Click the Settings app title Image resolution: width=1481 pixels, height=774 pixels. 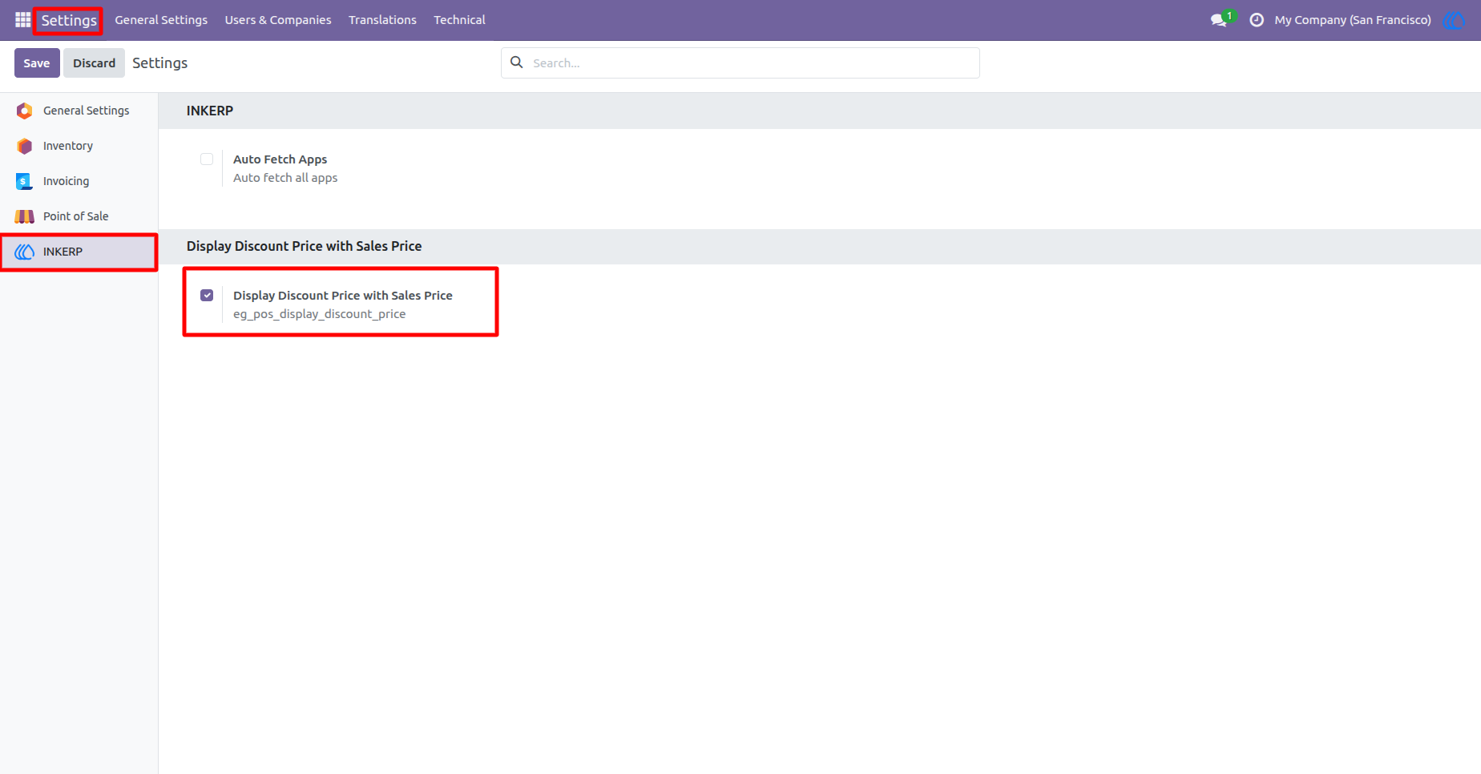point(69,20)
